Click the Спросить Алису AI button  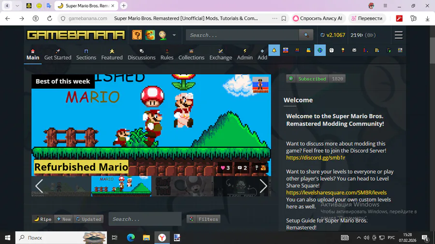pyautogui.click(x=318, y=18)
